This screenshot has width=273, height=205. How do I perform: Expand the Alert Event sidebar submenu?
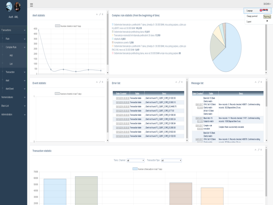pos(14,89)
